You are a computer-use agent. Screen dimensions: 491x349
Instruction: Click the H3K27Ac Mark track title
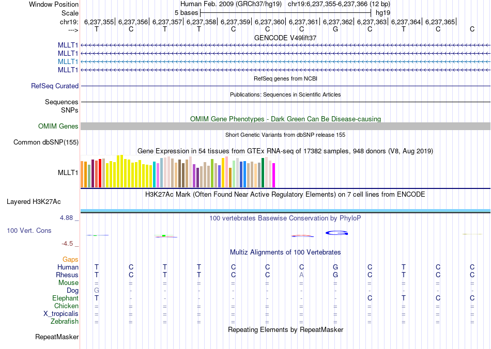pyautogui.click(x=285, y=195)
